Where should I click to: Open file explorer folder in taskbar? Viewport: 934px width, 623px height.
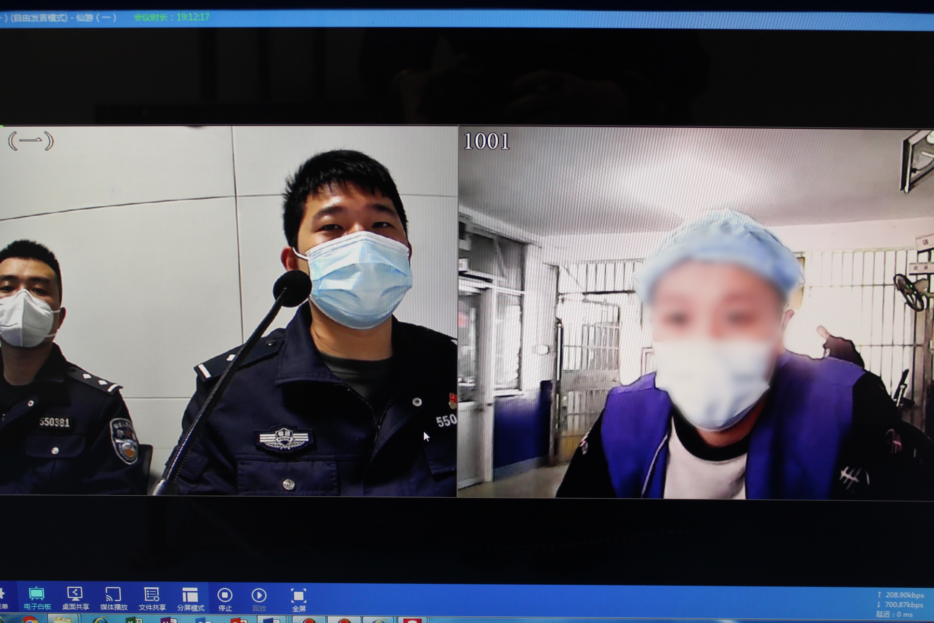coord(63,620)
